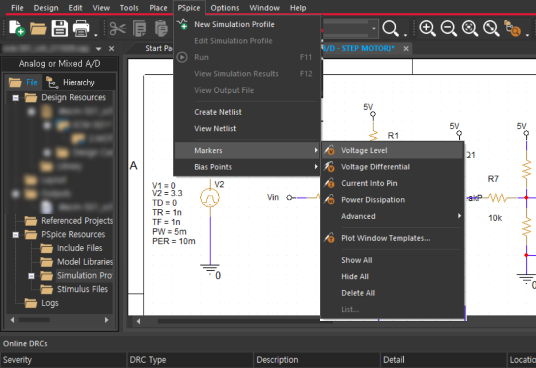
Task: Select the Model Libraries folder
Action: pos(77,262)
